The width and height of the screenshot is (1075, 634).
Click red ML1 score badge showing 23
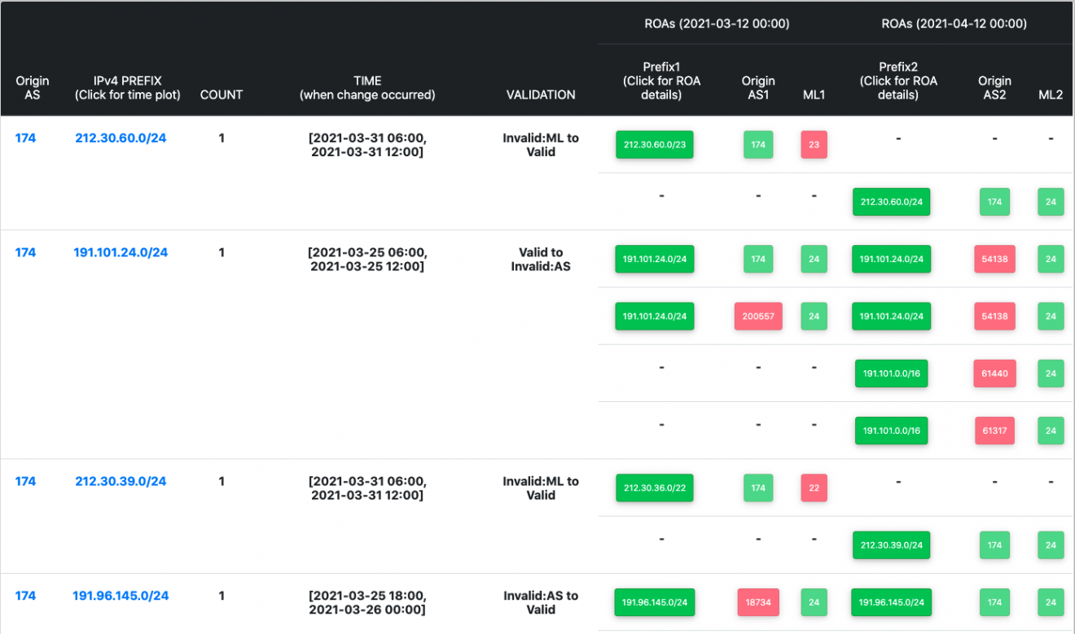(x=814, y=144)
